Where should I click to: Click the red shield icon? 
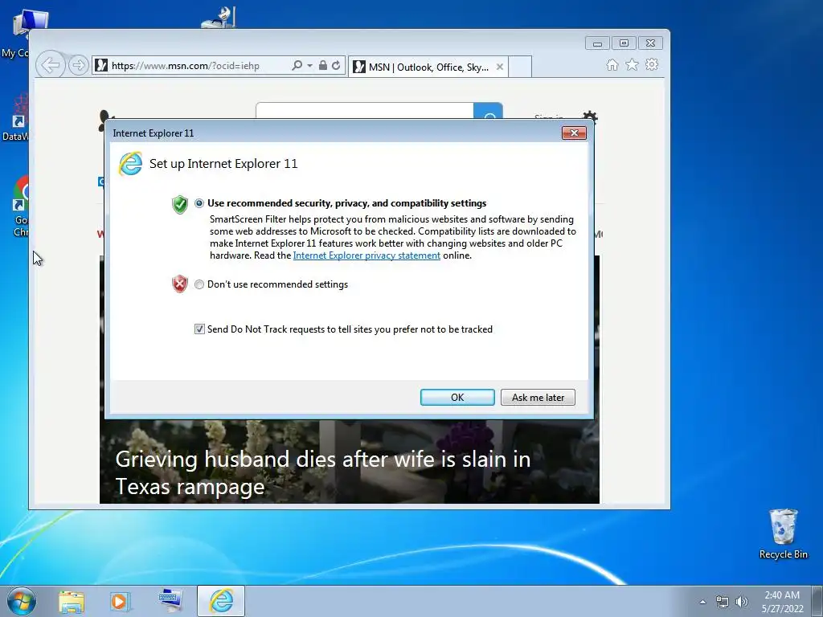click(179, 284)
